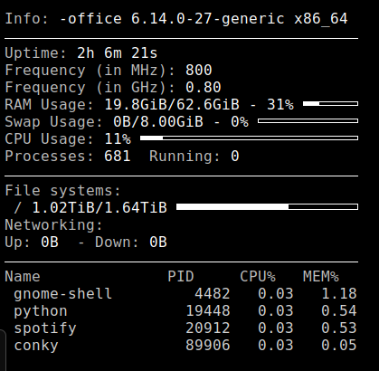Click PID 89906 of conky
Image resolution: width=379 pixels, height=371 pixels.
[208, 346]
